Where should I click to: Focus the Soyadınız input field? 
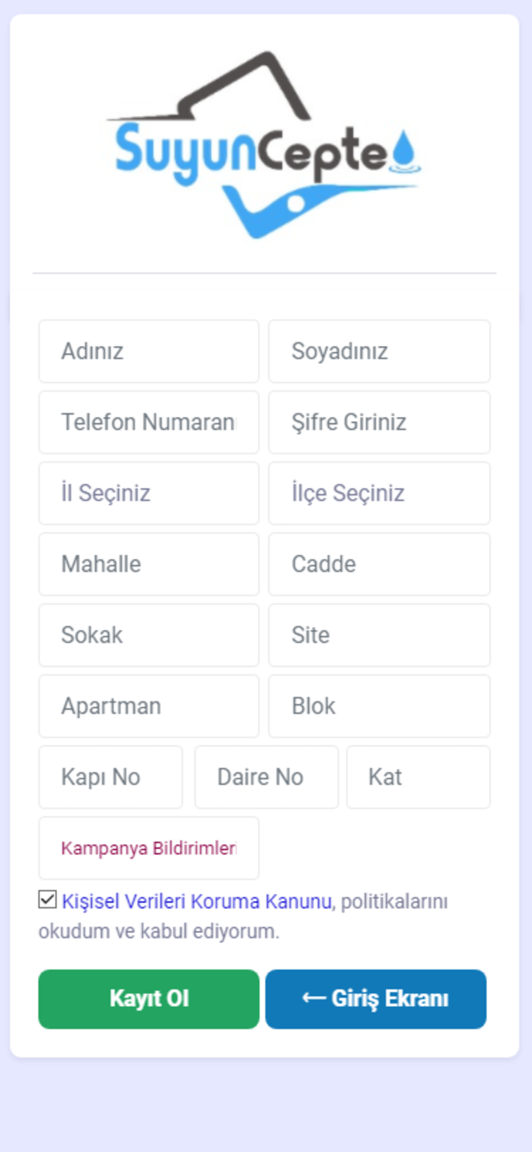coord(379,351)
